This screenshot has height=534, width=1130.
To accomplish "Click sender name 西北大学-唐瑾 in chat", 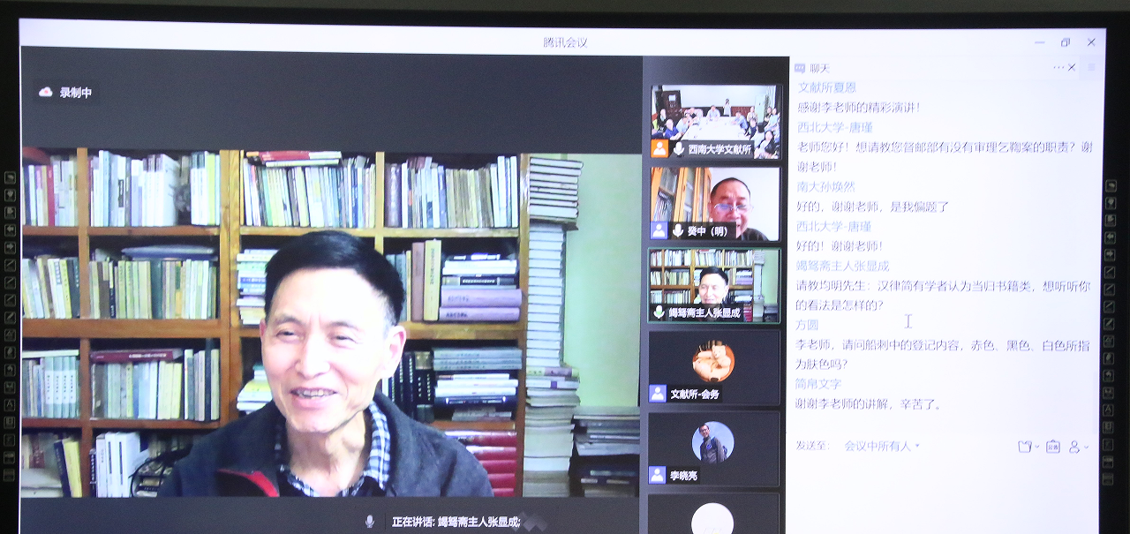I will (834, 127).
